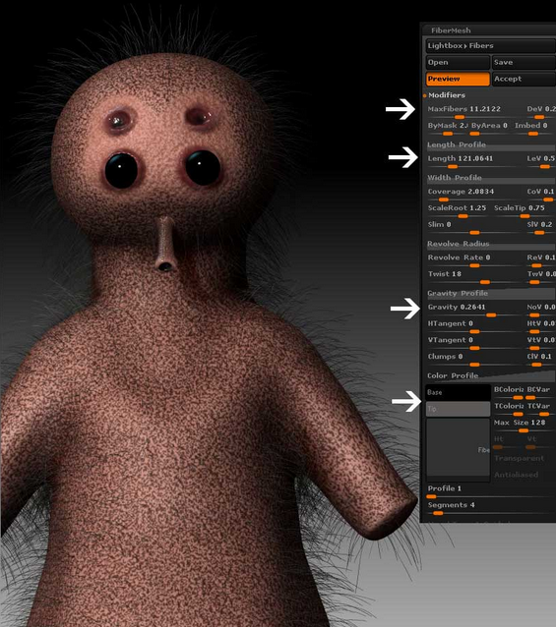Toggle the Transparent option

coord(520,458)
